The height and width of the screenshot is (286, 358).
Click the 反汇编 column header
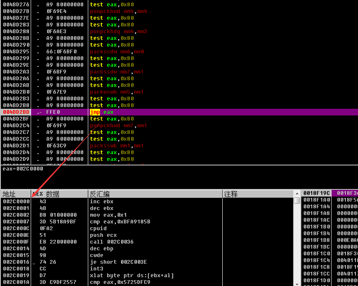[x=155, y=194]
